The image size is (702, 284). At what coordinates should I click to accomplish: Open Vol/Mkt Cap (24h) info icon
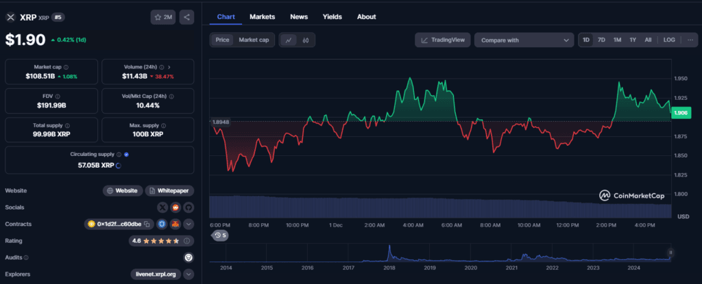pyautogui.click(x=172, y=96)
